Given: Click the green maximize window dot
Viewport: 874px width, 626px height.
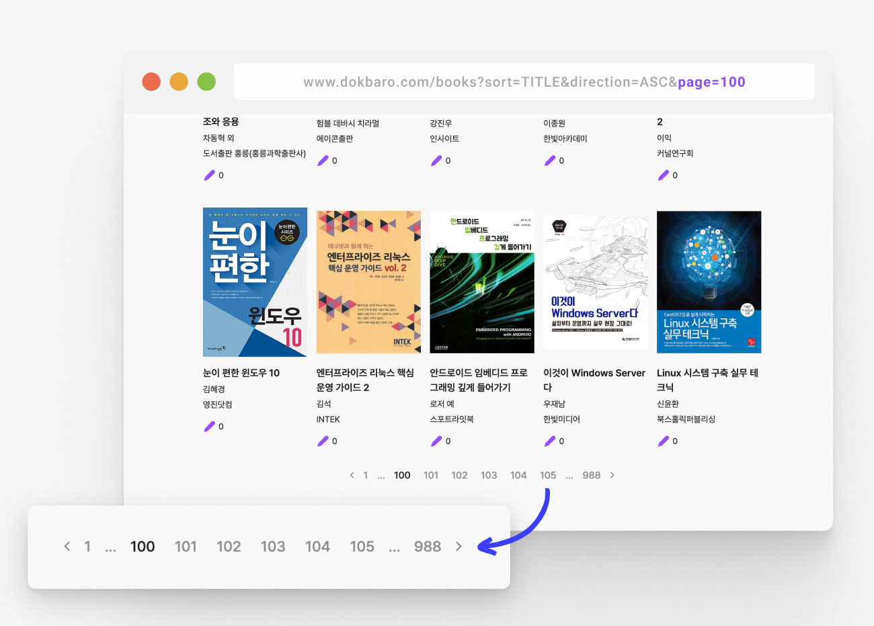Looking at the screenshot, I should click(206, 81).
